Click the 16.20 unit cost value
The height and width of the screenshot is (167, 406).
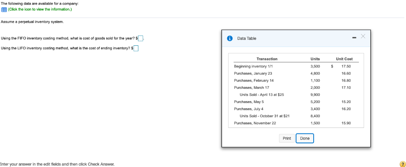click(346, 109)
